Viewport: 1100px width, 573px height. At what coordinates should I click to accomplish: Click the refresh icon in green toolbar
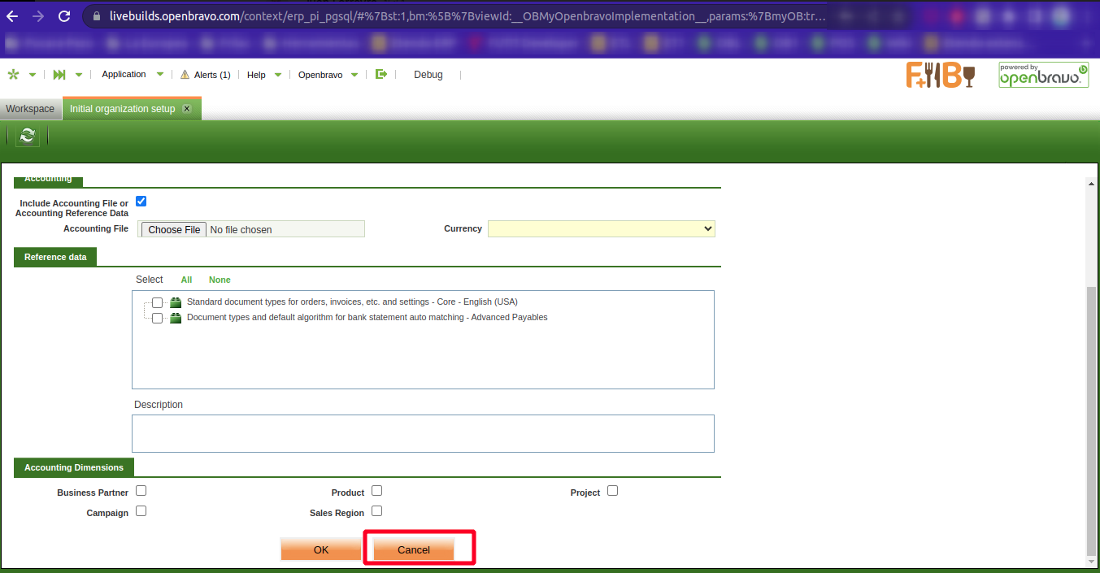tap(28, 136)
